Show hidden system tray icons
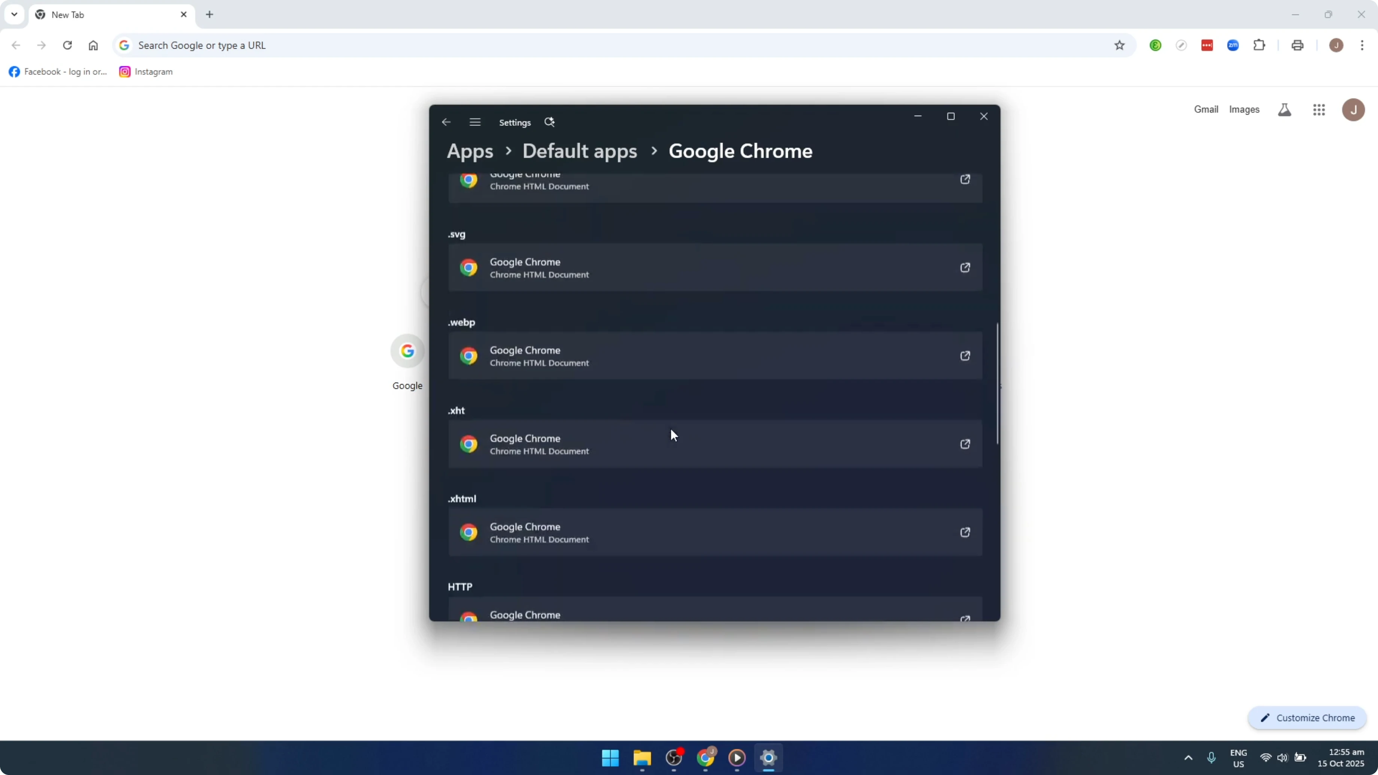Image resolution: width=1378 pixels, height=775 pixels. 1188,758
